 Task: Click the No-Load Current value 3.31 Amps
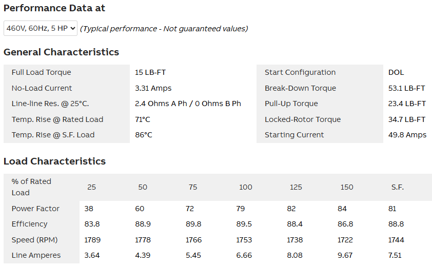pos(153,88)
